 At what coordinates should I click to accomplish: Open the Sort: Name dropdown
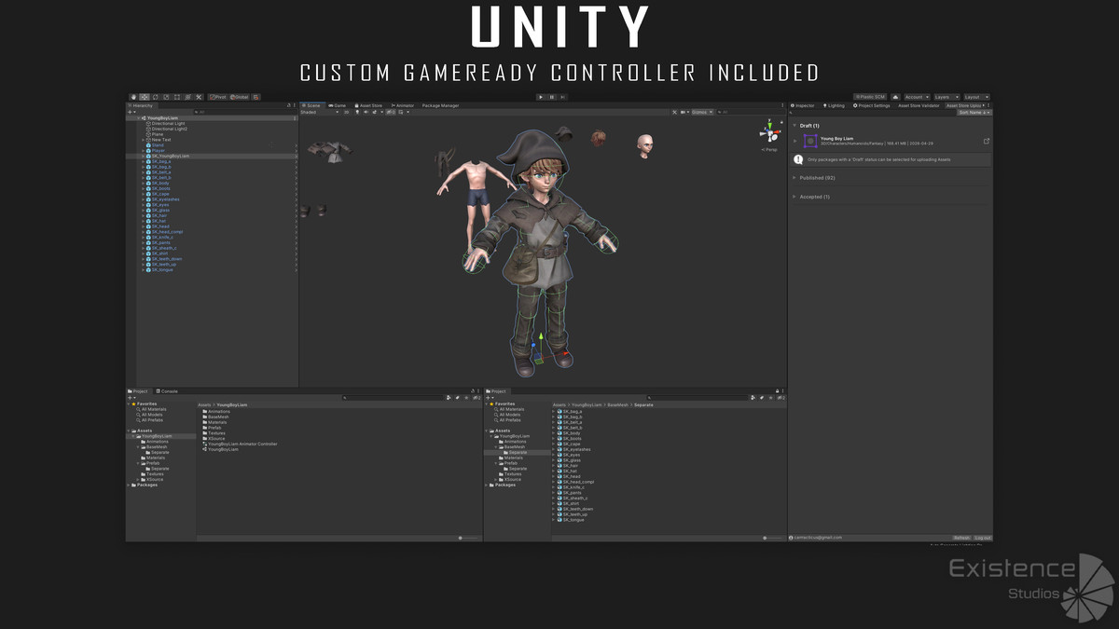(974, 112)
